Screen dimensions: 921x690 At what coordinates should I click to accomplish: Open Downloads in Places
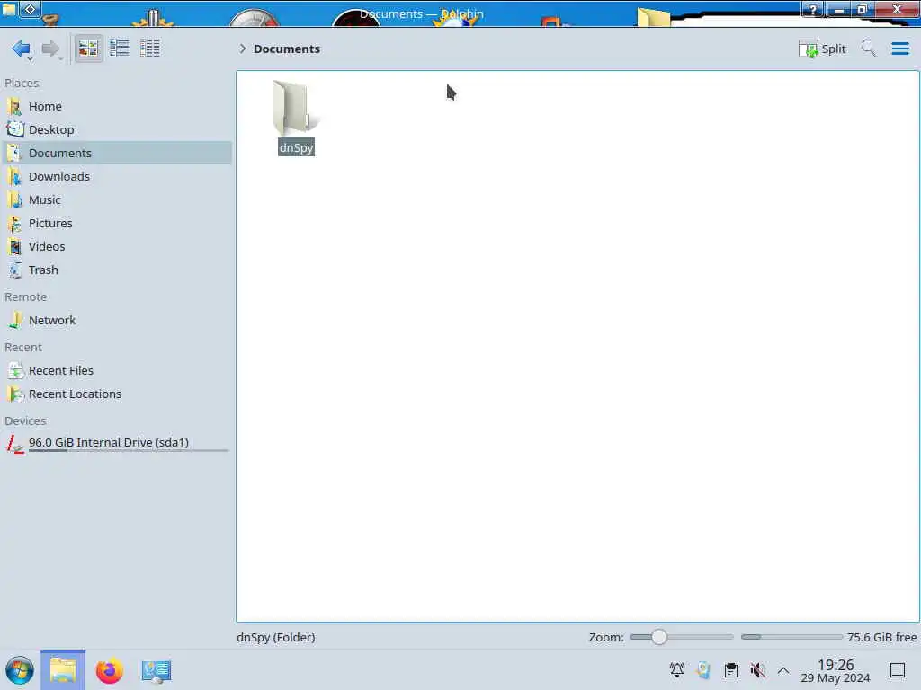point(117,177)
